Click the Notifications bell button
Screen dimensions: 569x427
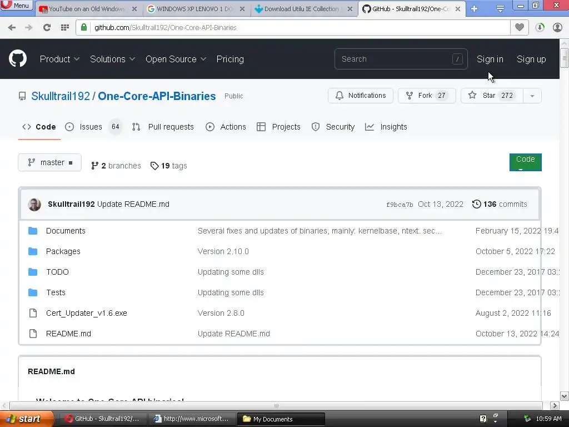(360, 96)
